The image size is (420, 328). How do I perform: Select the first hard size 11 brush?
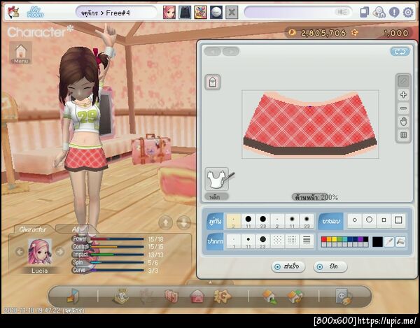click(x=248, y=221)
